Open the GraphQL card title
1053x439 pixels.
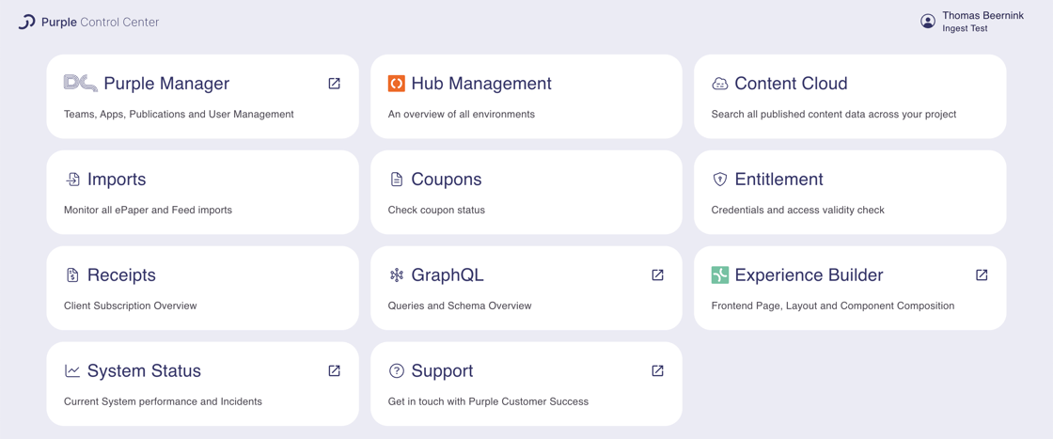pyautogui.click(x=448, y=275)
